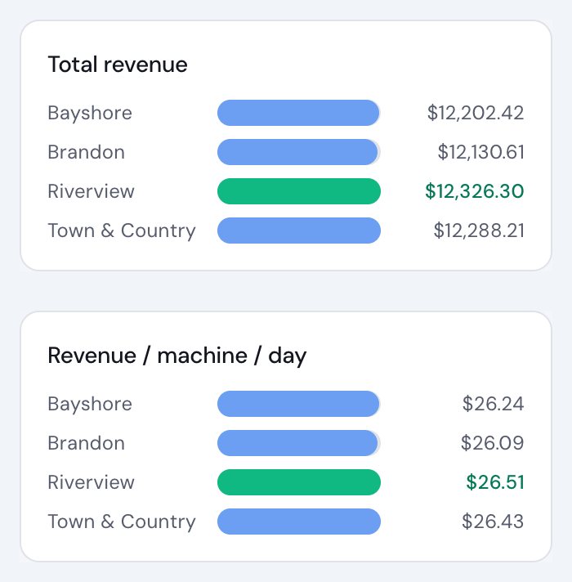Click the bar next to $26.24

pyautogui.click(x=298, y=404)
